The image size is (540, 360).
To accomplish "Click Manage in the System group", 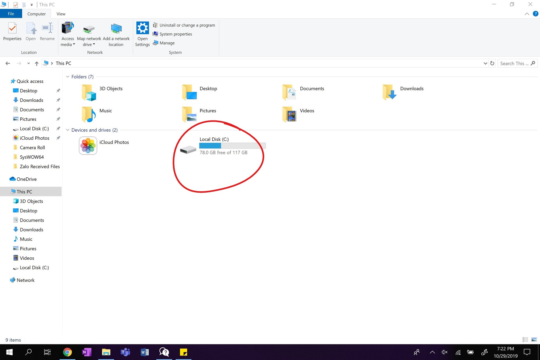I will click(164, 43).
